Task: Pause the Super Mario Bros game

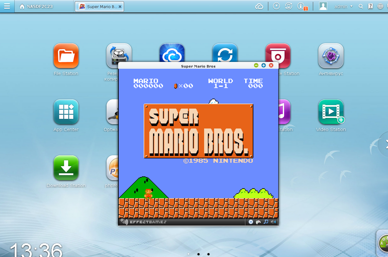Action: point(251,222)
